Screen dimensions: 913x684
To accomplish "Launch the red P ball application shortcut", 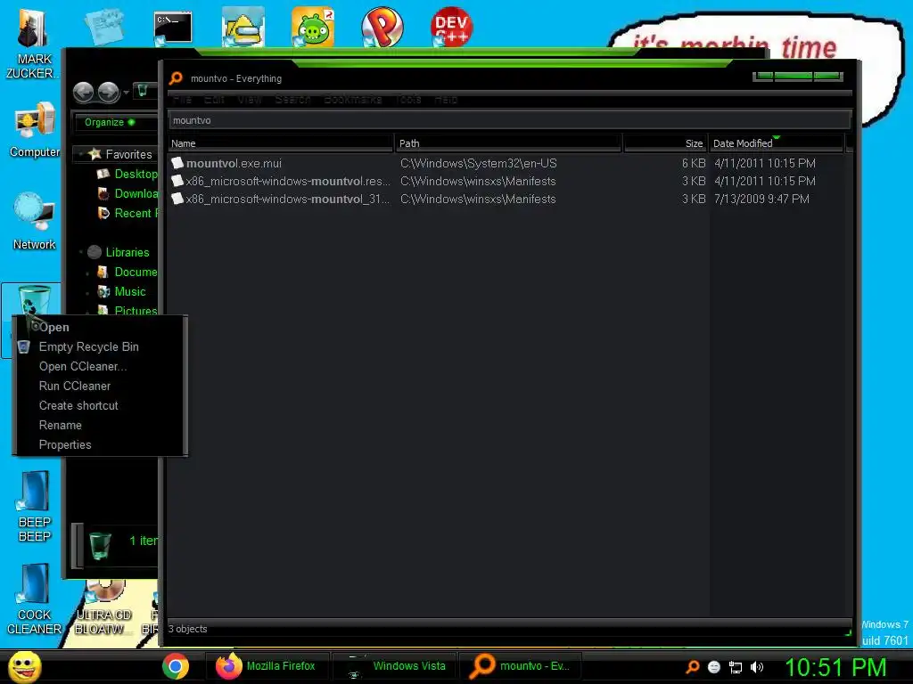I will (382, 27).
